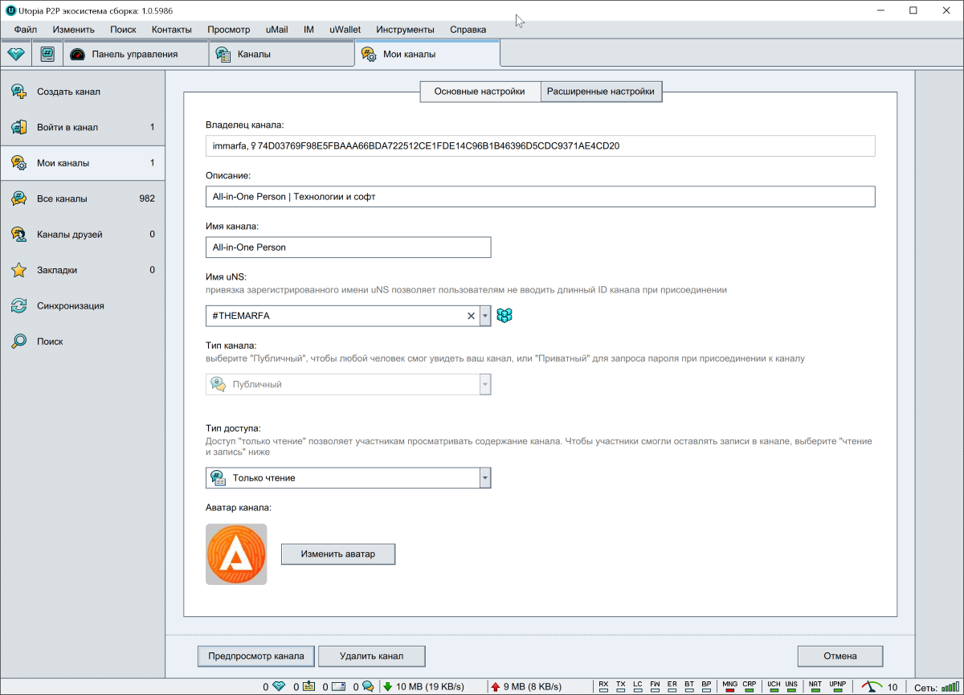Click the CRP status indicator

[750, 687]
